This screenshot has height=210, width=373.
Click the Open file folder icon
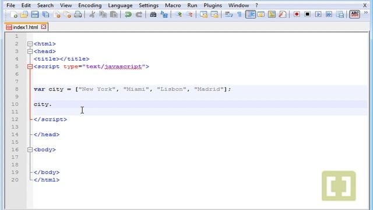(24, 15)
